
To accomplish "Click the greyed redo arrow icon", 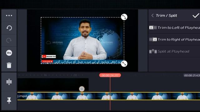I will [9, 40].
